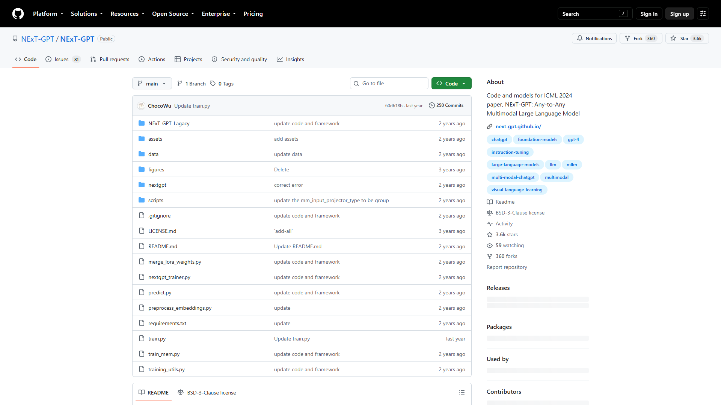This screenshot has width=721, height=405.
Task: Open the next-gpt.github.io/ link
Action: pos(518,127)
